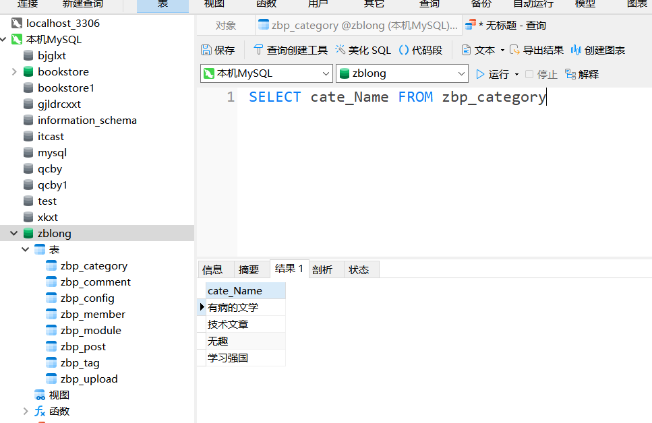Click the 停止 stop button

pyautogui.click(x=541, y=74)
